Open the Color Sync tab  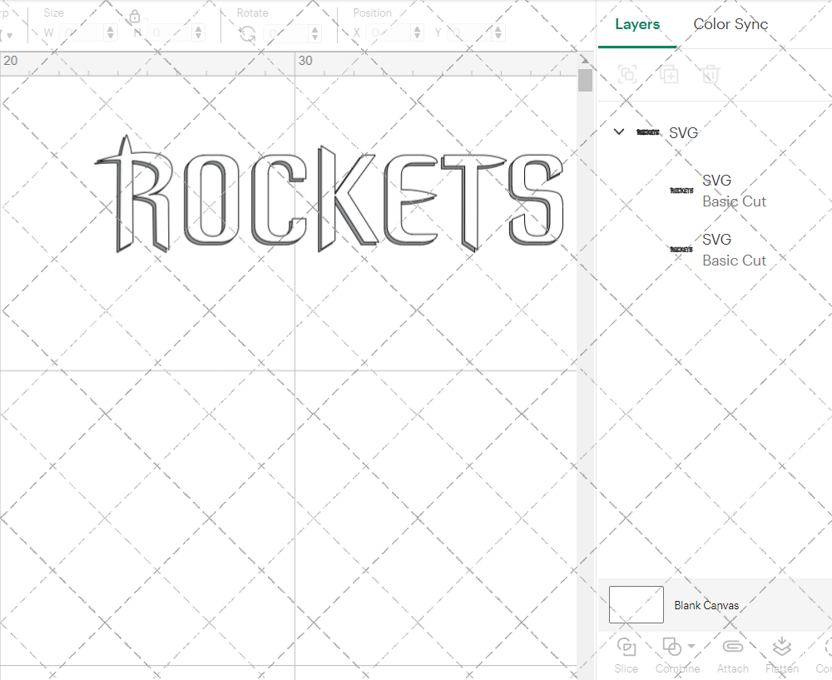(x=730, y=24)
